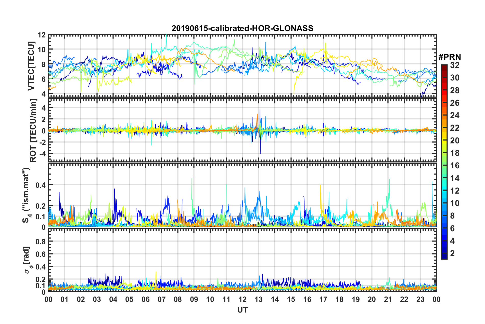Click the UT axis tick label 05
The height and width of the screenshot is (324, 485).
click(129, 299)
